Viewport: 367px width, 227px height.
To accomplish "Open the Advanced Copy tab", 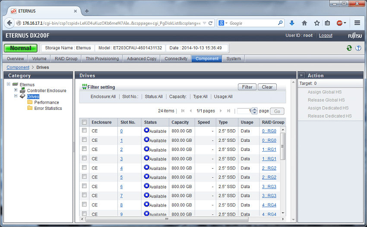I will (142, 59).
